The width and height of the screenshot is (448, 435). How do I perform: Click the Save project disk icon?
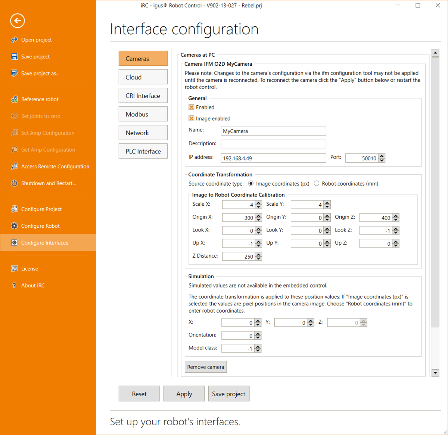pyautogui.click(x=14, y=56)
